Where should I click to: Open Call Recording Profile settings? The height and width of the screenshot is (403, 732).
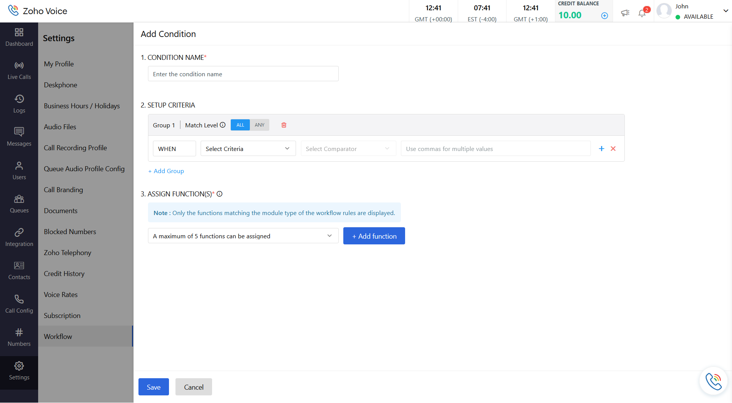tap(75, 148)
